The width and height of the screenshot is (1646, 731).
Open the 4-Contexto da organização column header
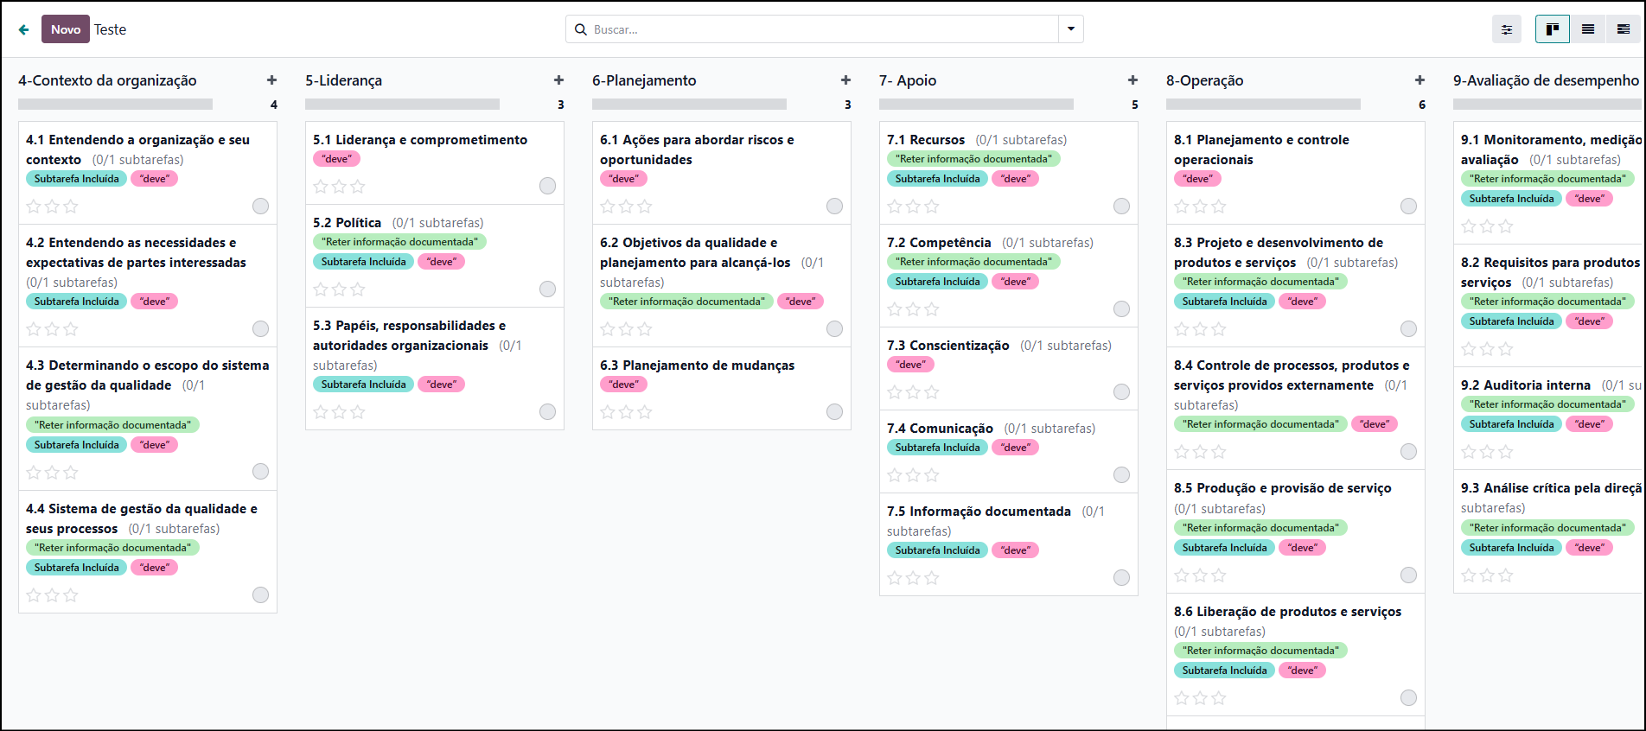(107, 80)
